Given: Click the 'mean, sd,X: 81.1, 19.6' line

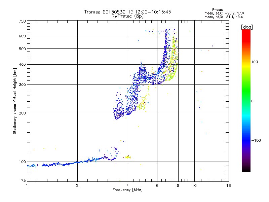Looking at the screenshot, I should pyautogui.click(x=224, y=17).
